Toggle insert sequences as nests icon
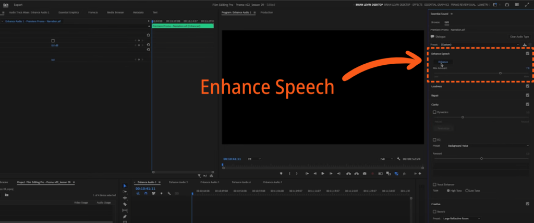This screenshot has height=223, width=534. click(138, 193)
